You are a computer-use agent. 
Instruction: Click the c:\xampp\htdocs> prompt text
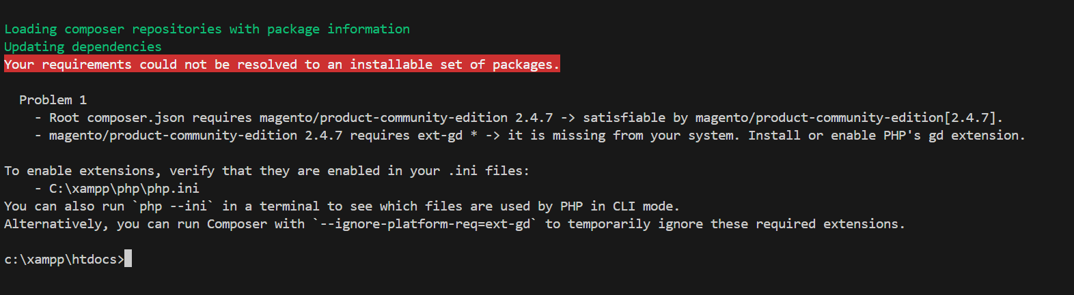tap(64, 259)
